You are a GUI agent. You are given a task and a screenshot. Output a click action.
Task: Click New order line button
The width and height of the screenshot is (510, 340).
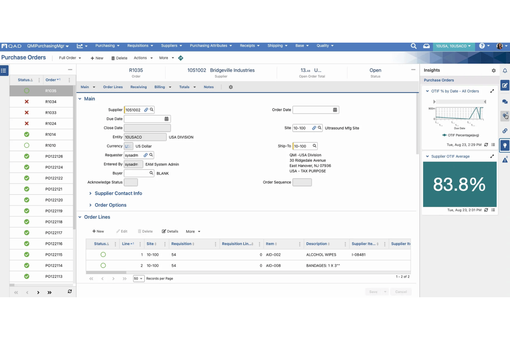(x=98, y=231)
